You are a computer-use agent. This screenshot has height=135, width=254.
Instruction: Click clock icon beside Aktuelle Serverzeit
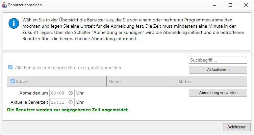tap(71, 102)
